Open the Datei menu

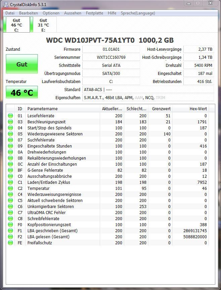(10, 13)
